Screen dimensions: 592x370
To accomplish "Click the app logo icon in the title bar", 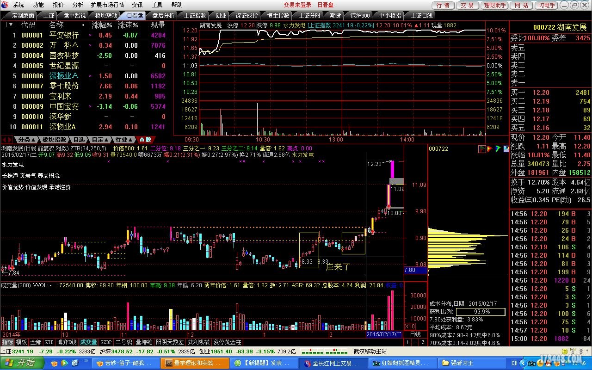I will (x=5, y=5).
